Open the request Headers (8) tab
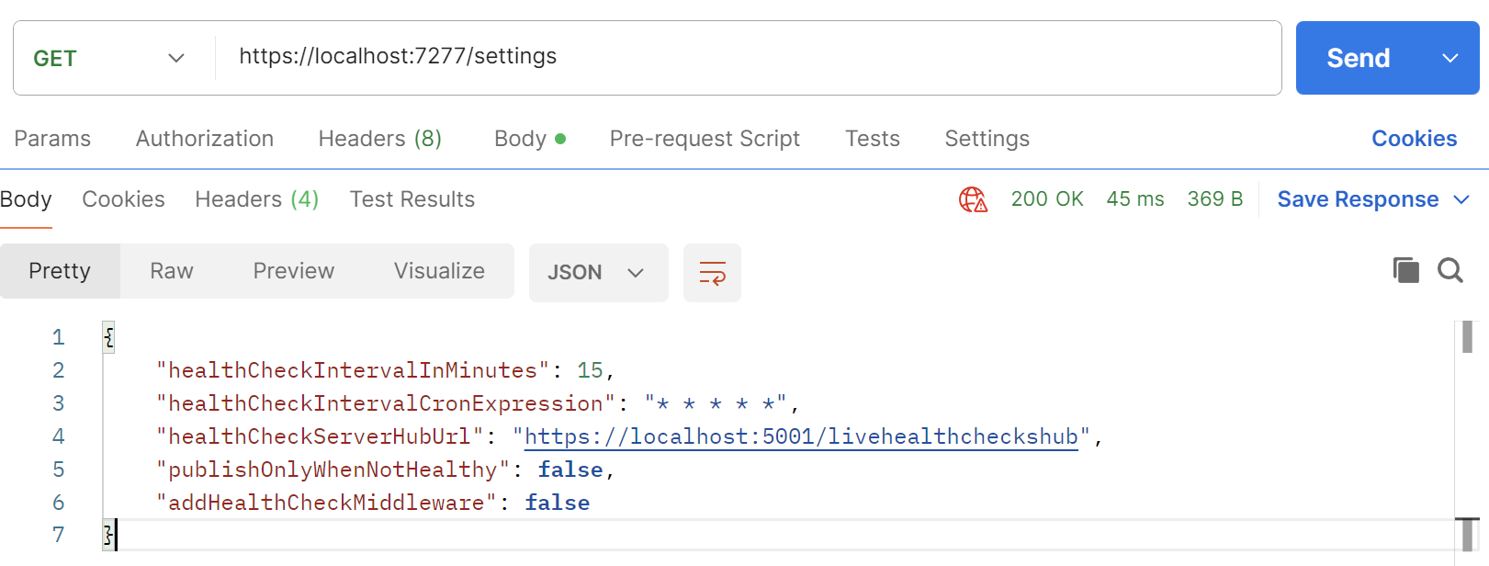Image resolution: width=1489 pixels, height=566 pixels. click(x=380, y=139)
